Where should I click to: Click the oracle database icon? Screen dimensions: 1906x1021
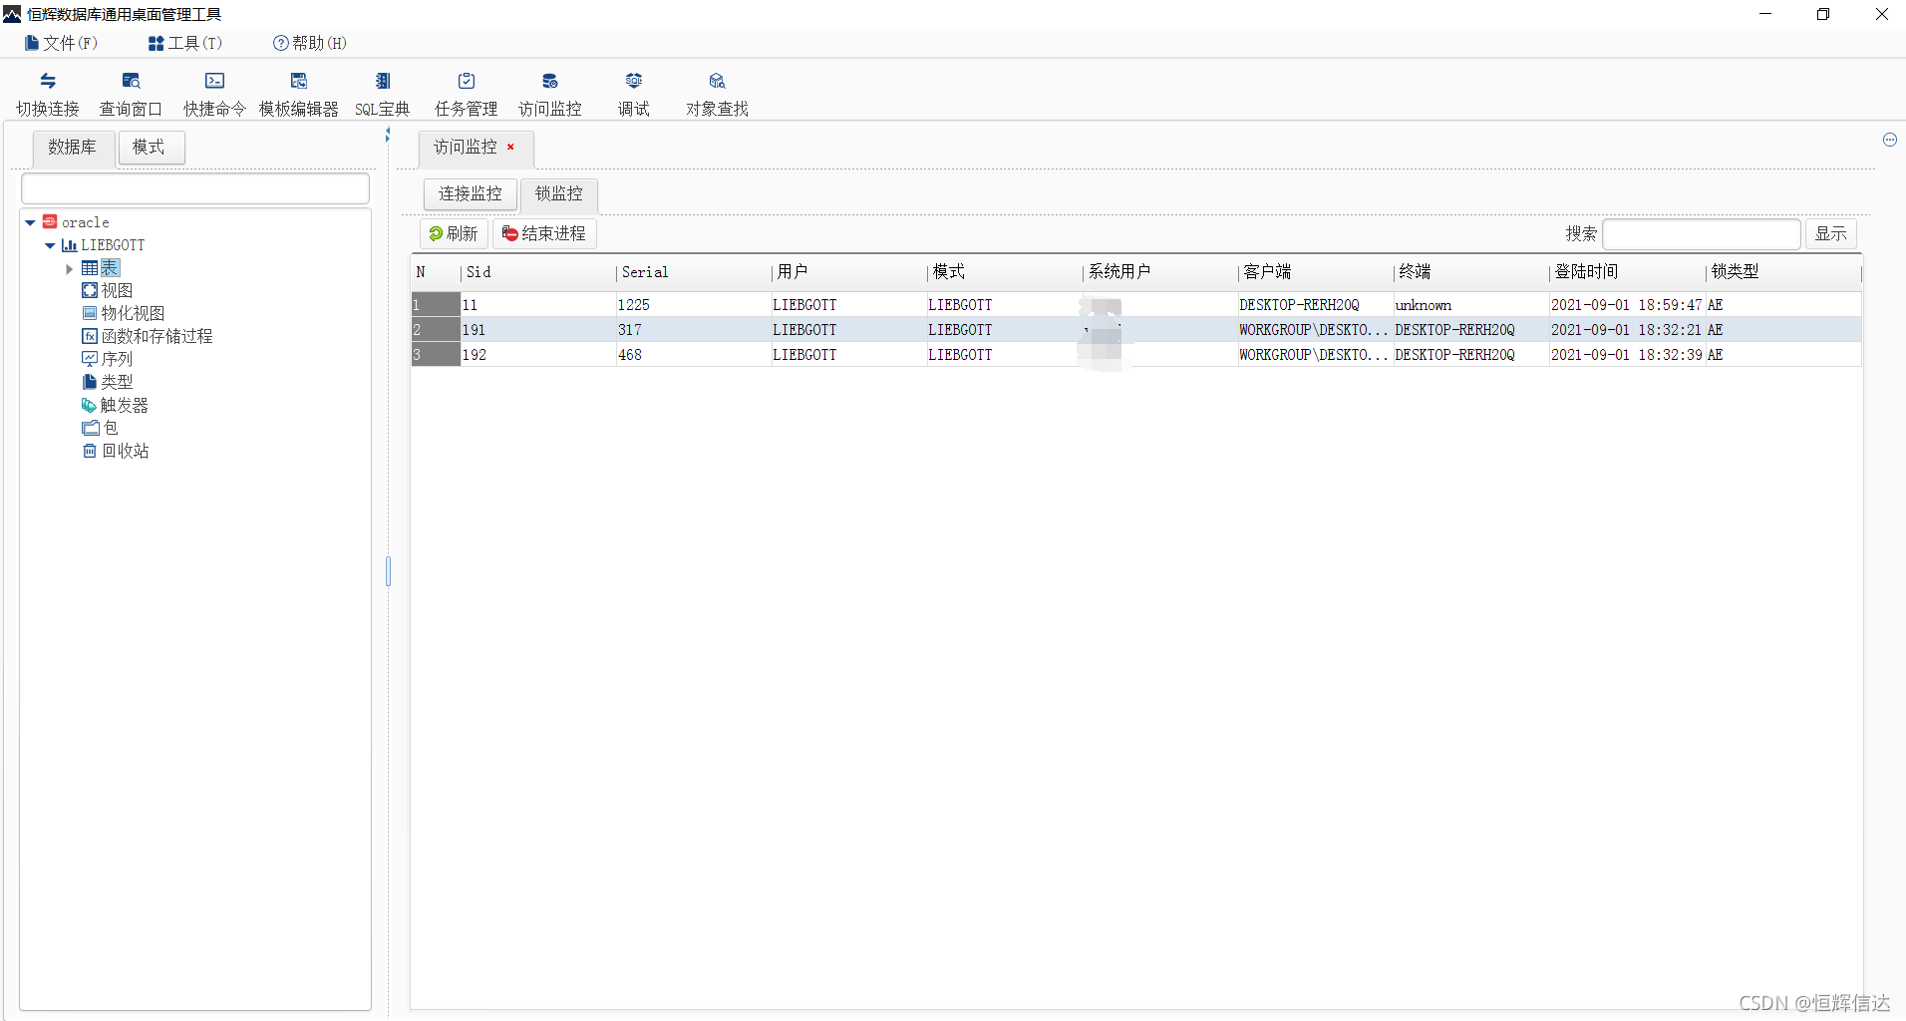pyautogui.click(x=50, y=222)
